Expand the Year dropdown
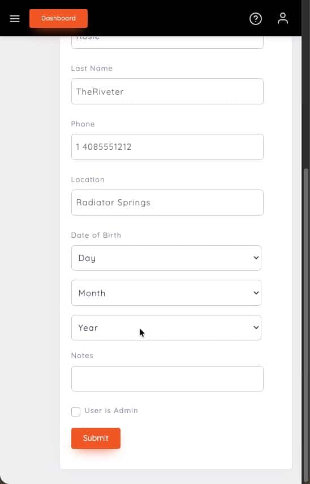Screen dimensions: 310x484 click(x=166, y=328)
